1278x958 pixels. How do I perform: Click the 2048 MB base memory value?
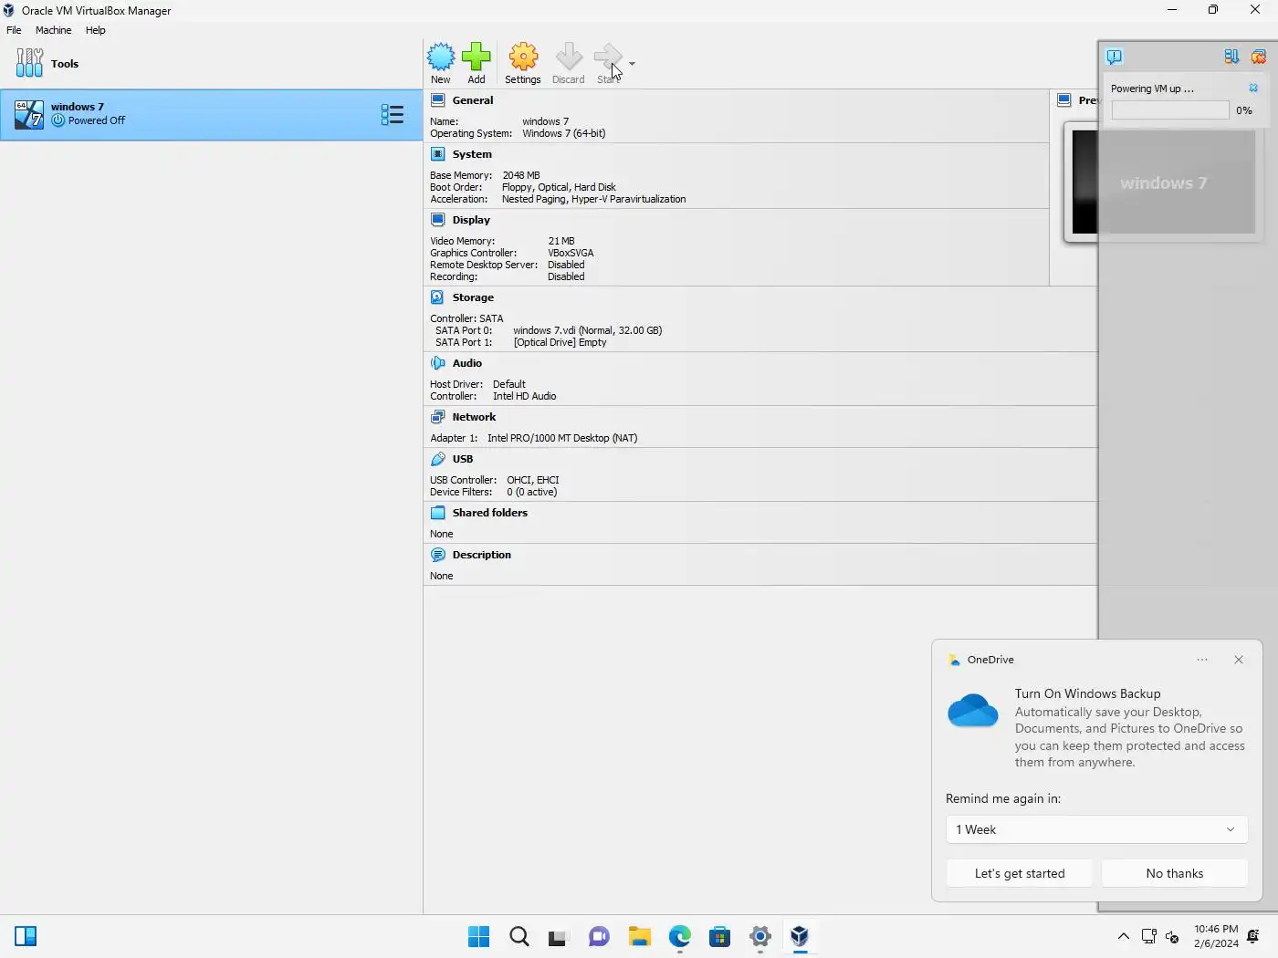click(521, 175)
